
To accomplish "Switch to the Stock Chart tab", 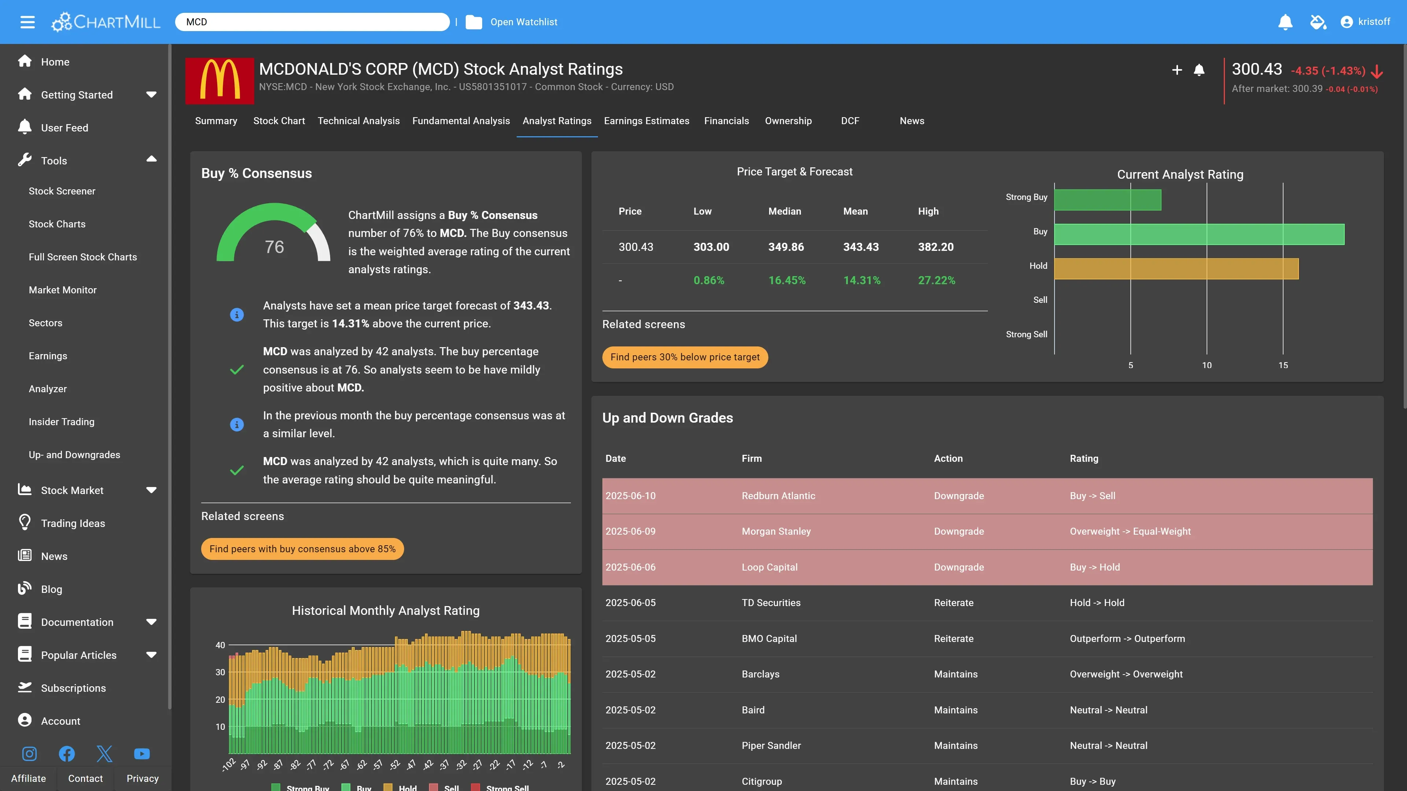I will 279,120.
